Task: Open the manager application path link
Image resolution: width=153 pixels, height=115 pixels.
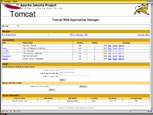Action: (5, 54)
